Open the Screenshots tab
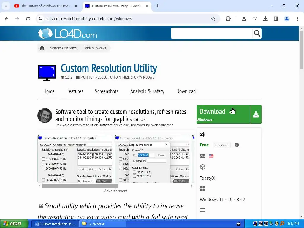 coord(107,91)
